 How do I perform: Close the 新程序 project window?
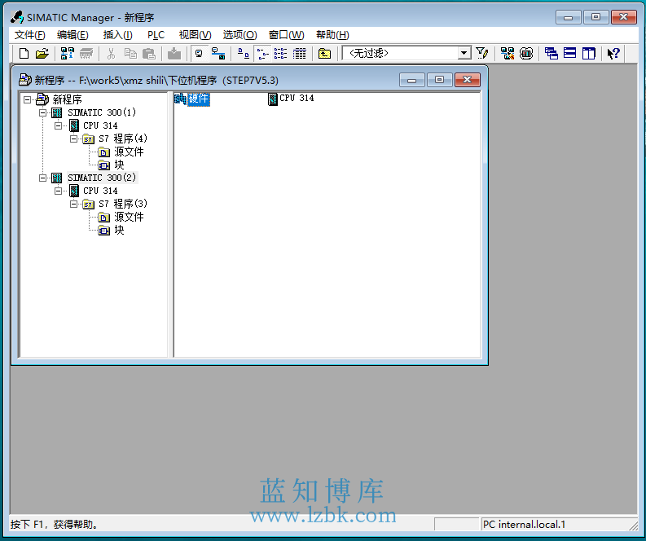point(468,80)
